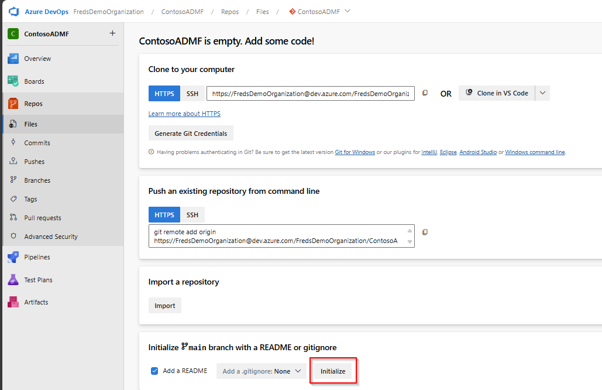
Task: Open the Files breadcrumb item
Action: tap(262, 11)
